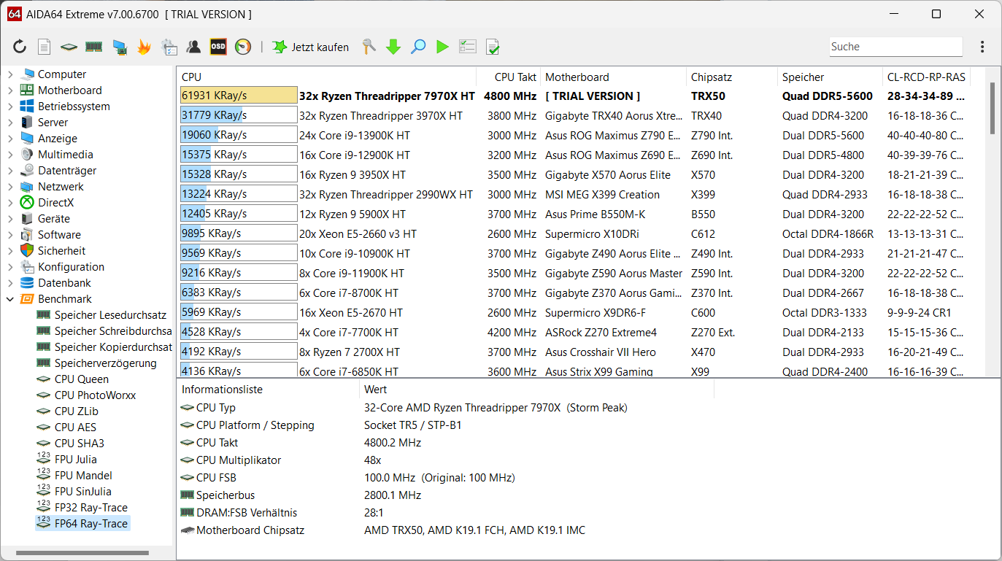
Task: Select Konfiguration in the tree
Action: click(71, 267)
